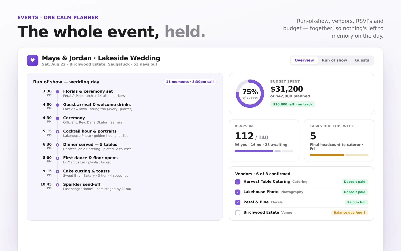Select the 8:00 First dance timeline dot
401x251 pixels.
(x=57, y=158)
